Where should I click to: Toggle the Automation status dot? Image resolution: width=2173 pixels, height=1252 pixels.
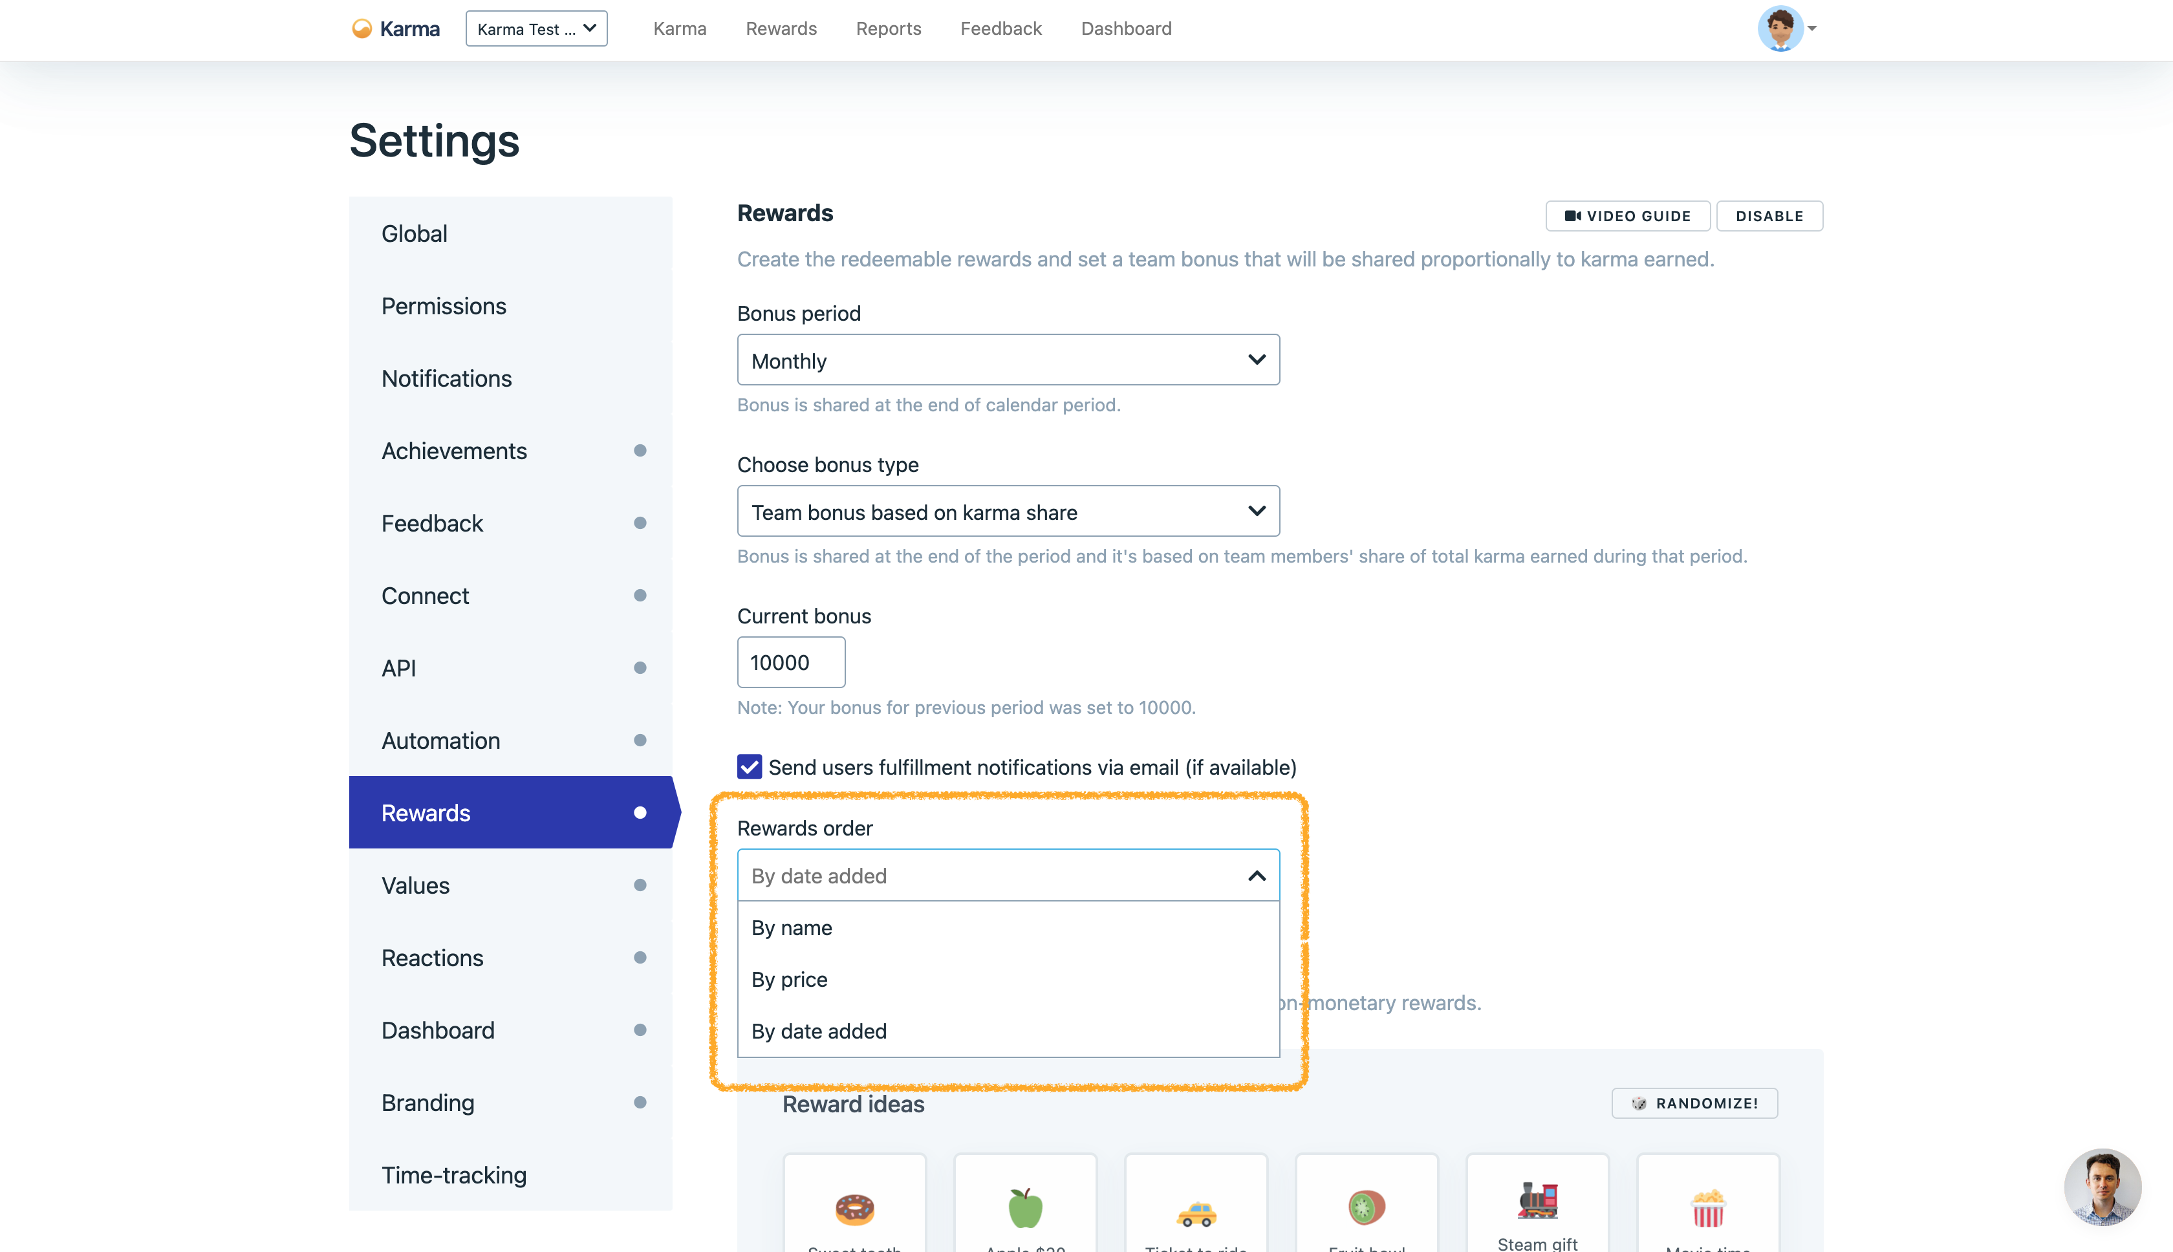click(640, 740)
